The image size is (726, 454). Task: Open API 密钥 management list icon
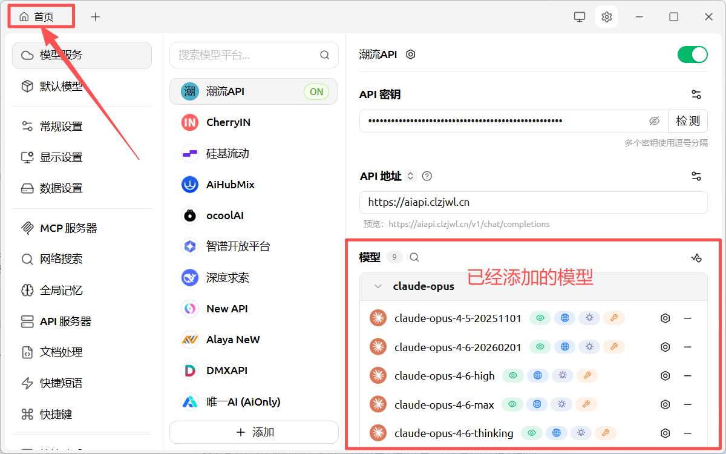696,94
